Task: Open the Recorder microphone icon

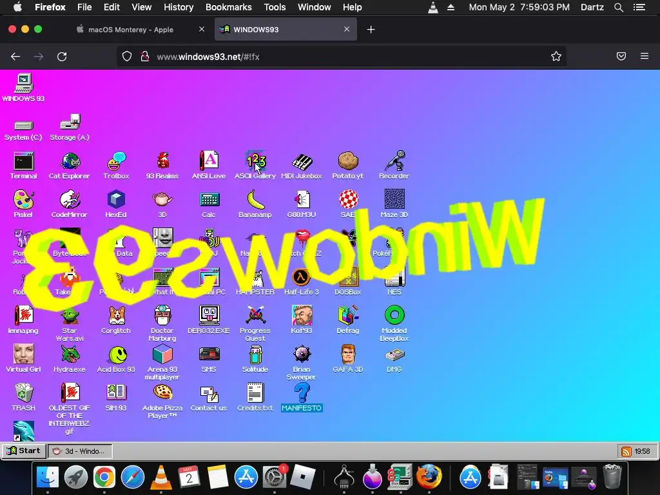Action: 394,166
